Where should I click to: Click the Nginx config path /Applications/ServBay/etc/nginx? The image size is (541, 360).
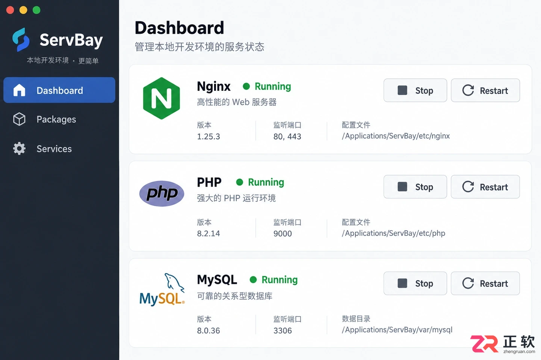coord(396,136)
